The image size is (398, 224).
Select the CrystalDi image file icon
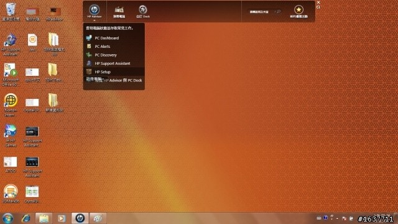tap(32, 194)
